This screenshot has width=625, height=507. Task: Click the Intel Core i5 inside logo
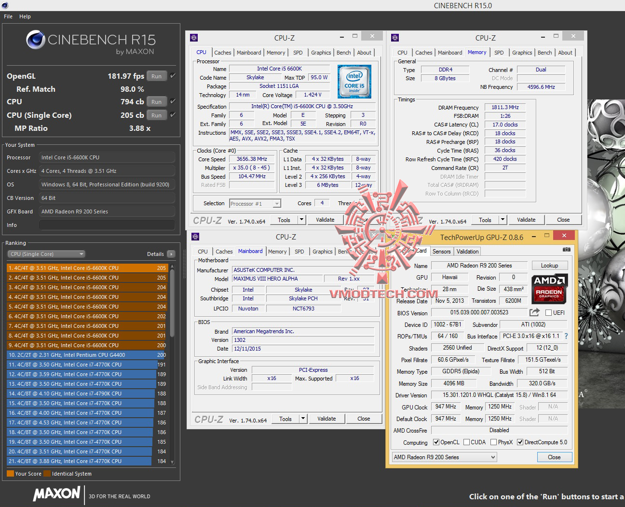(x=354, y=81)
